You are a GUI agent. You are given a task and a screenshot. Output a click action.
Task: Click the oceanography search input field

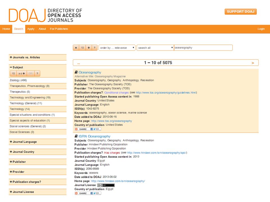point(203,48)
